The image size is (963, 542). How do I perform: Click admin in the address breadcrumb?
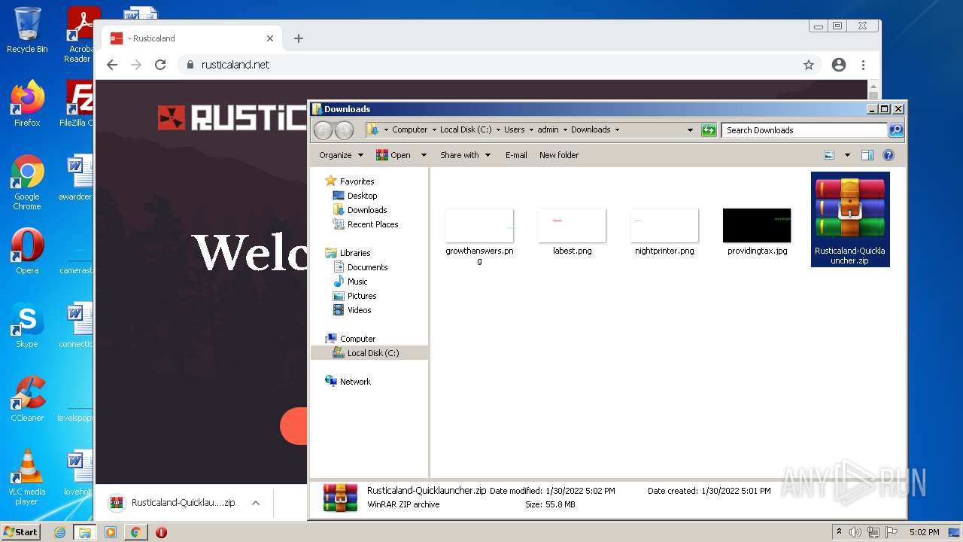point(548,129)
